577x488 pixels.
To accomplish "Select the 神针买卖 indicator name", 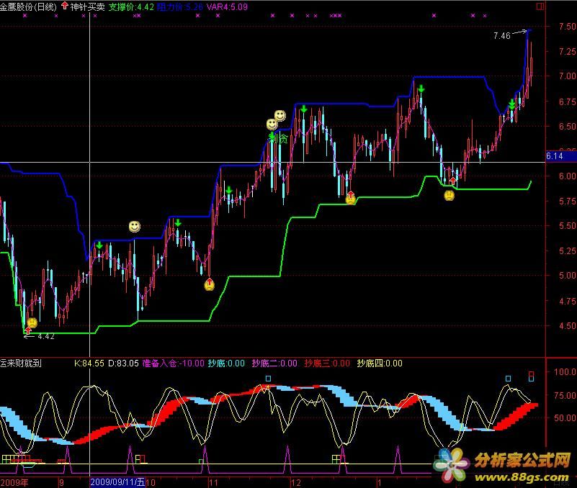I will click(x=88, y=6).
